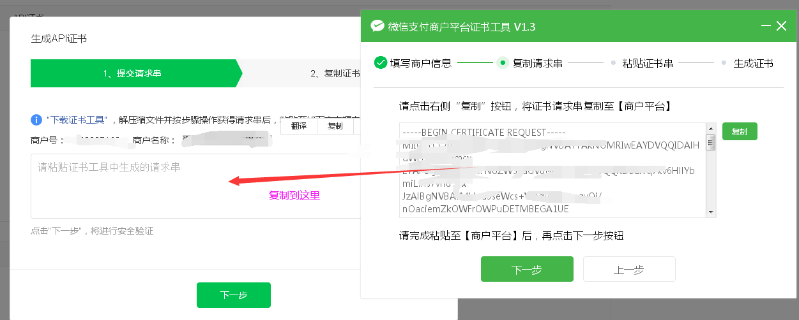799x320 pixels.
Task: Click the 粘贴证书串 step label
Action: [x=648, y=63]
